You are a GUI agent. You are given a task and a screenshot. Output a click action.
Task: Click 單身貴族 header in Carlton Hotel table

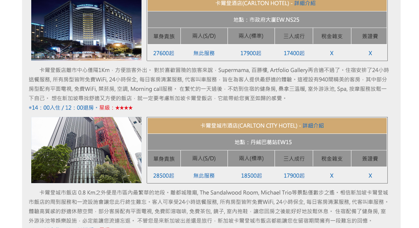(164, 36)
